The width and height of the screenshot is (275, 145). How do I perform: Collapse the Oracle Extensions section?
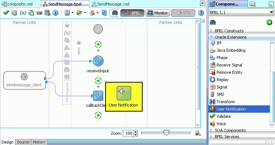211,37
